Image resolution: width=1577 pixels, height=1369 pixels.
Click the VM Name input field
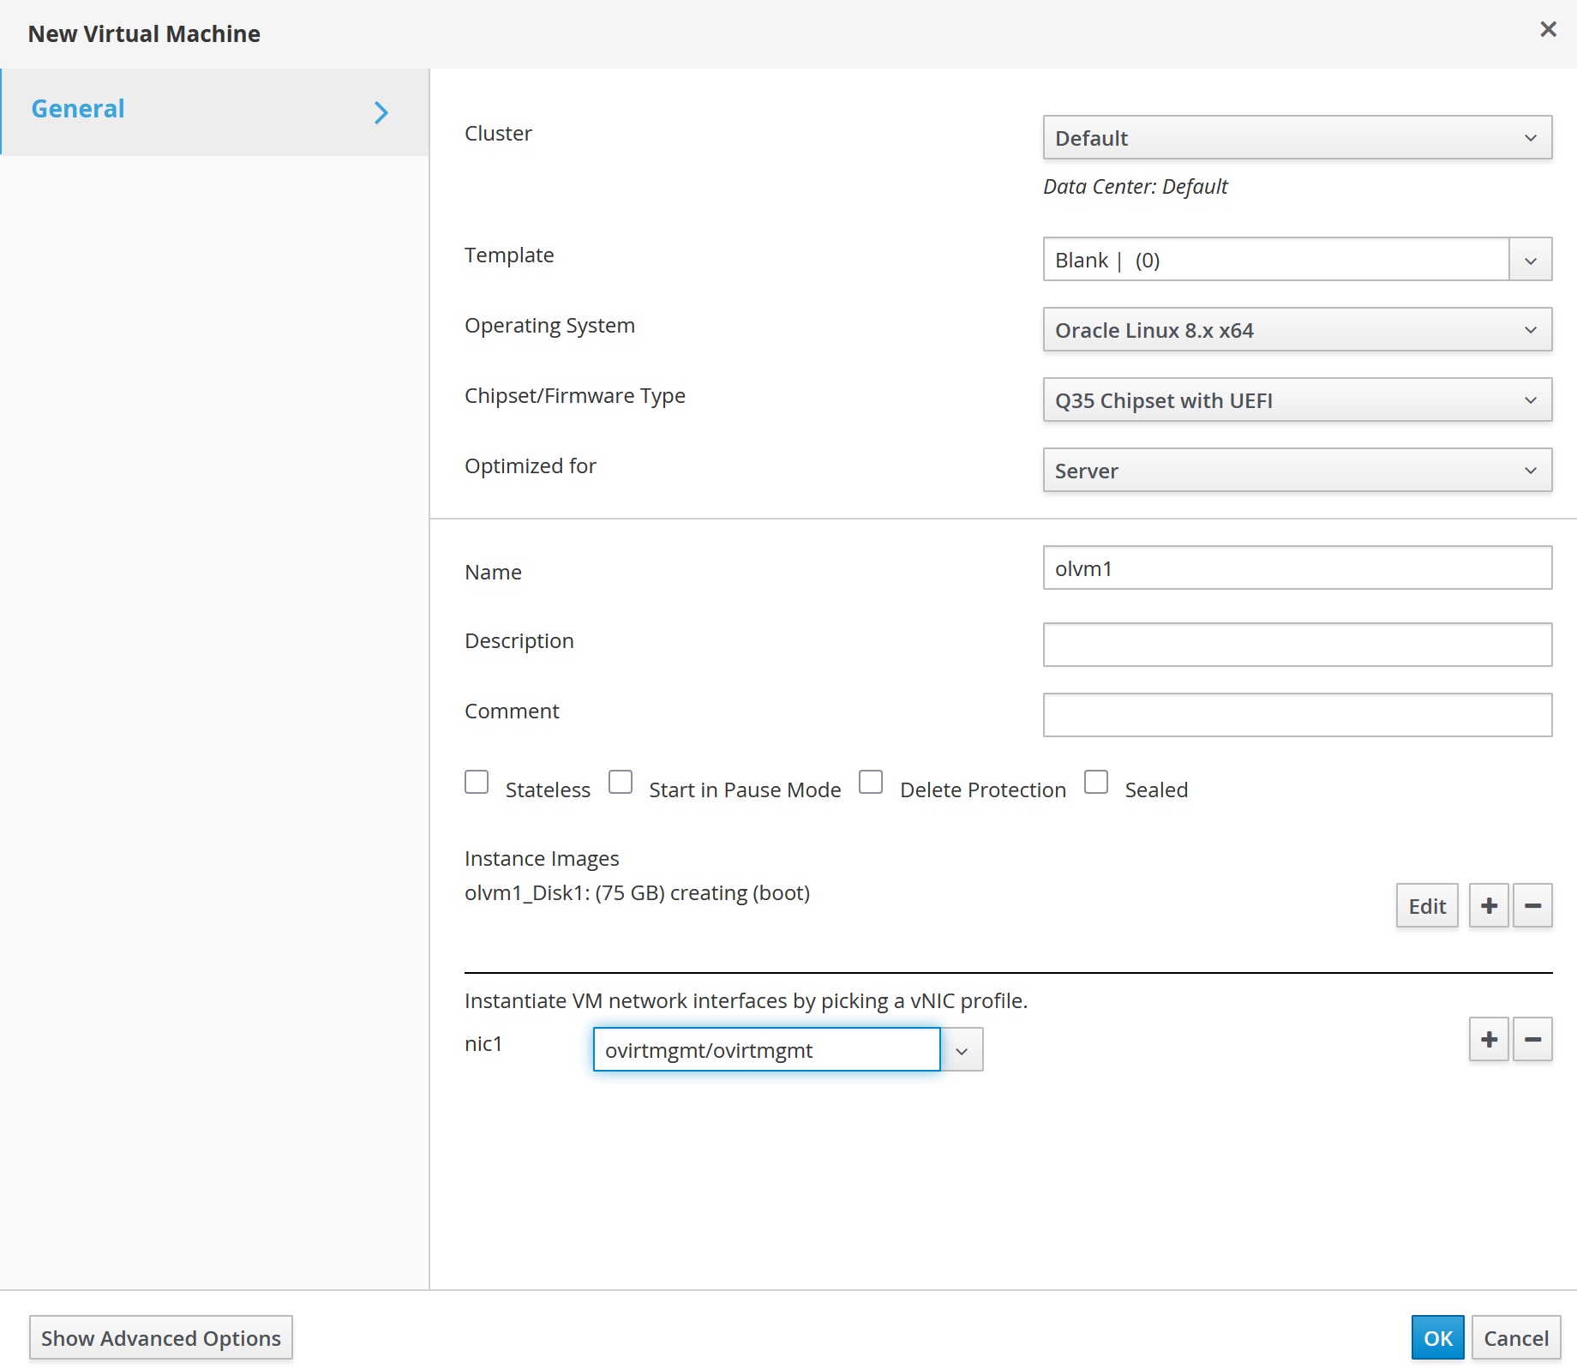[x=1297, y=567]
